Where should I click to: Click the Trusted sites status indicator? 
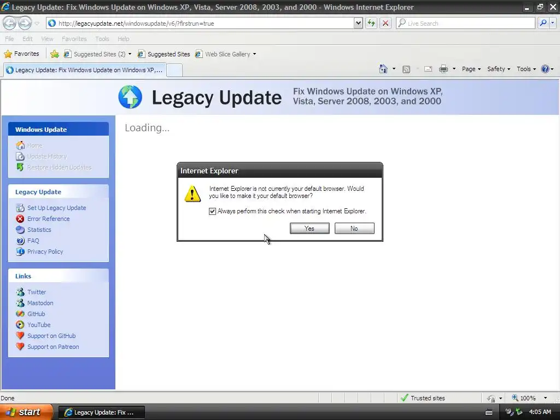423,398
